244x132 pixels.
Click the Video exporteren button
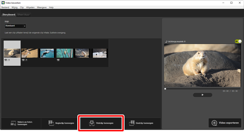(x=225, y=123)
